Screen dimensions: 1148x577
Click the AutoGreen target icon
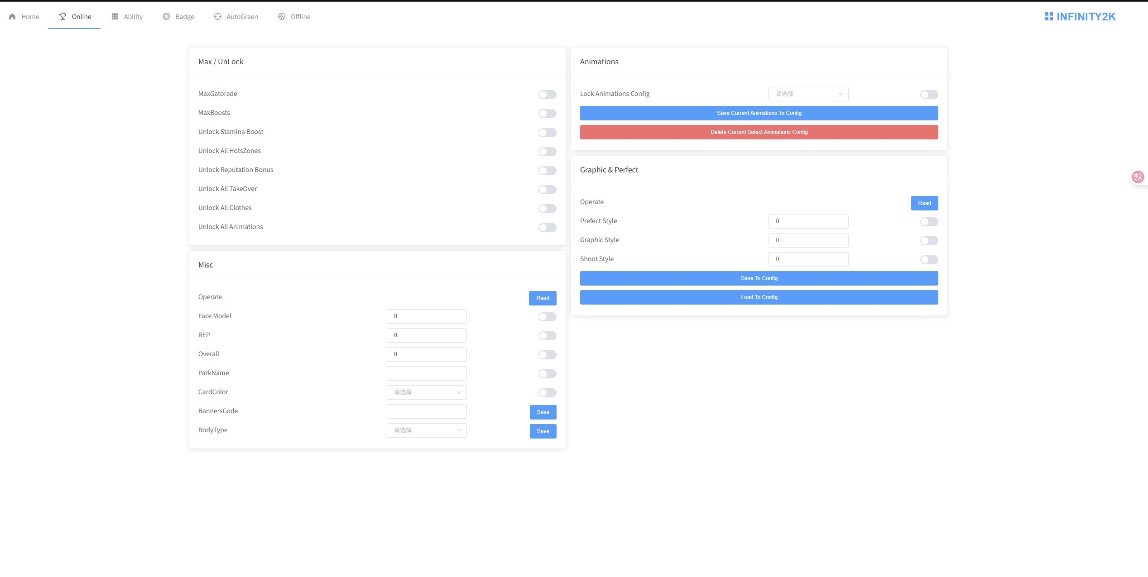(218, 16)
